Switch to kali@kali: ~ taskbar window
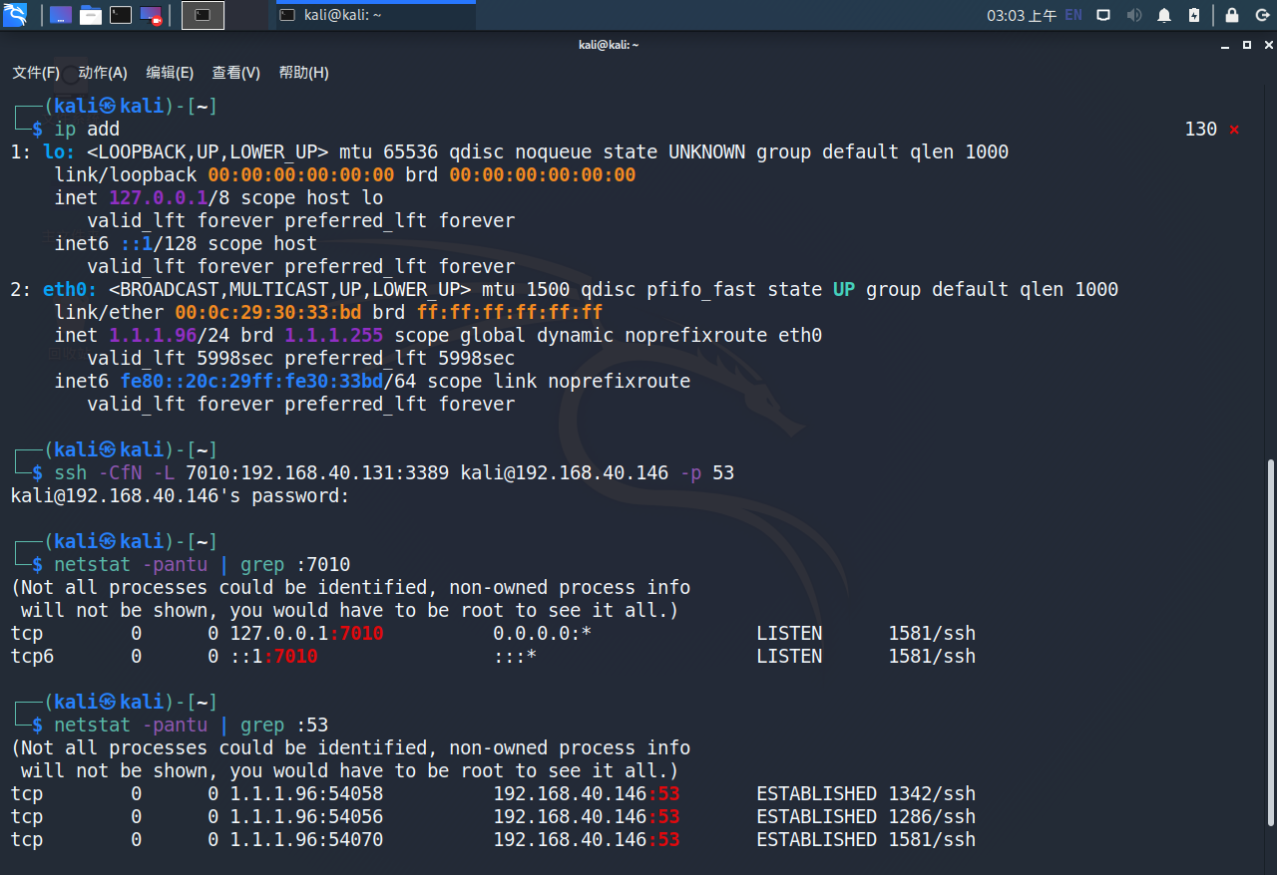 point(376,15)
